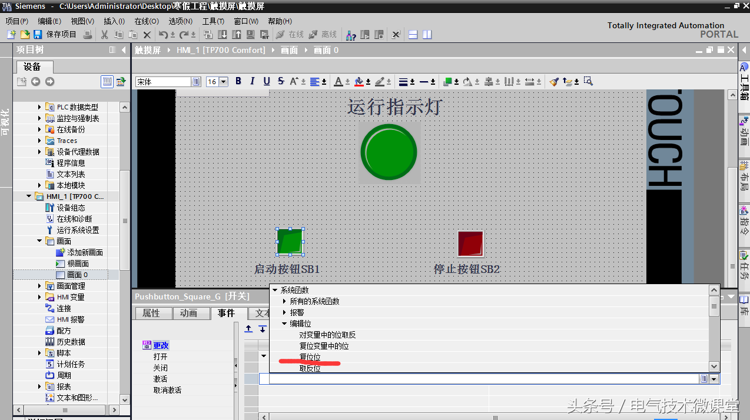The image size is (750, 420).
Task: Open the font name 宋体 dropdown
Action: pyautogui.click(x=196, y=82)
